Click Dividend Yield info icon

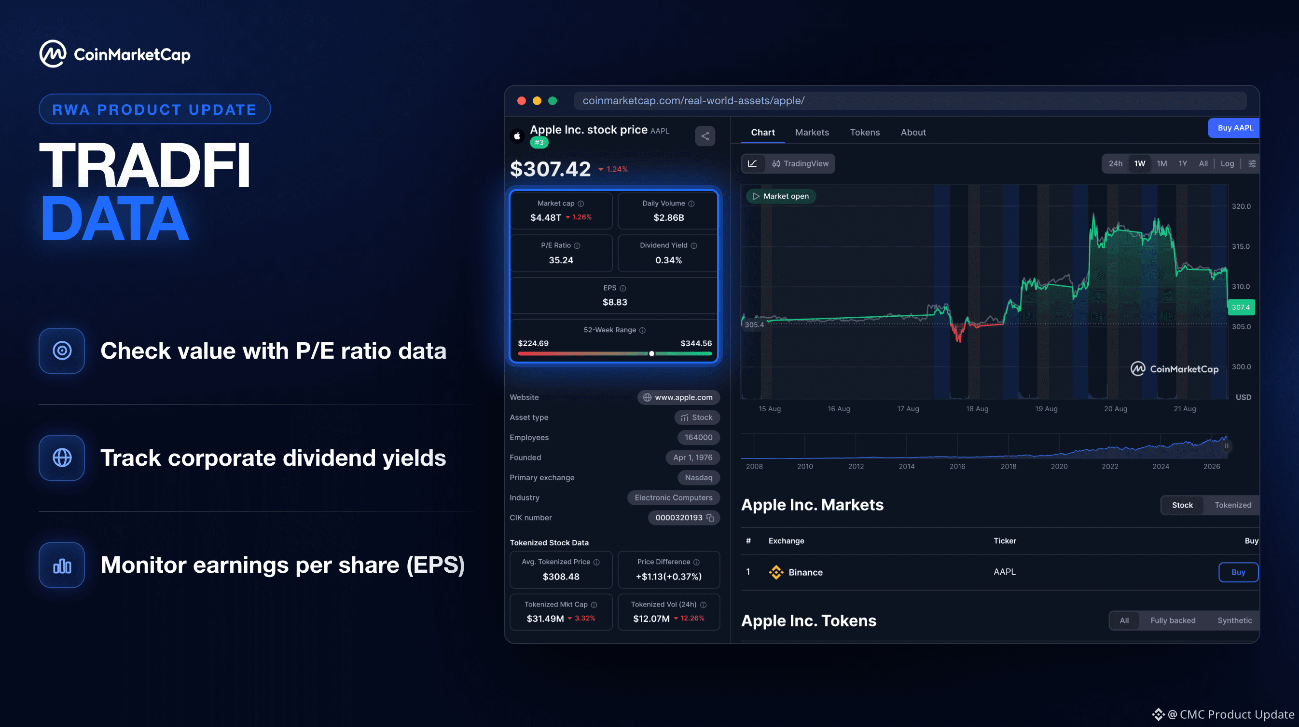(x=694, y=246)
